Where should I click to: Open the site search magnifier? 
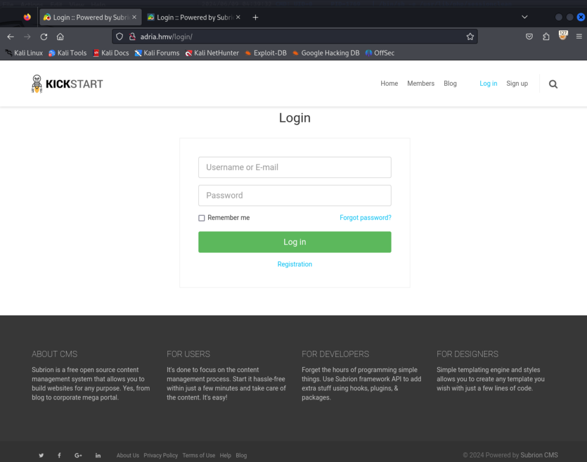pyautogui.click(x=553, y=84)
